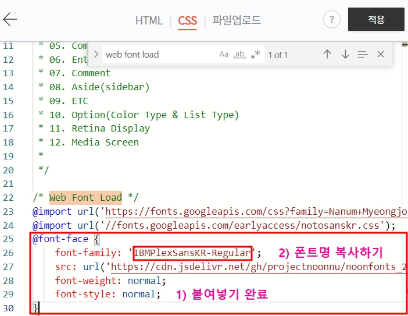Screen dimensions: 408x316
Task: Open help with the question mark icon
Action: click(331, 19)
